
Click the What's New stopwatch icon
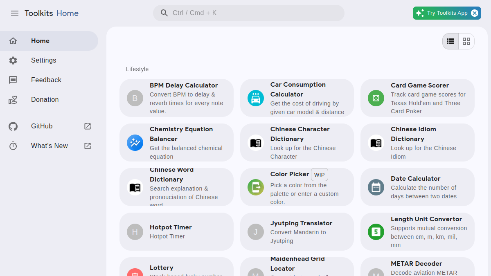pos(13,146)
